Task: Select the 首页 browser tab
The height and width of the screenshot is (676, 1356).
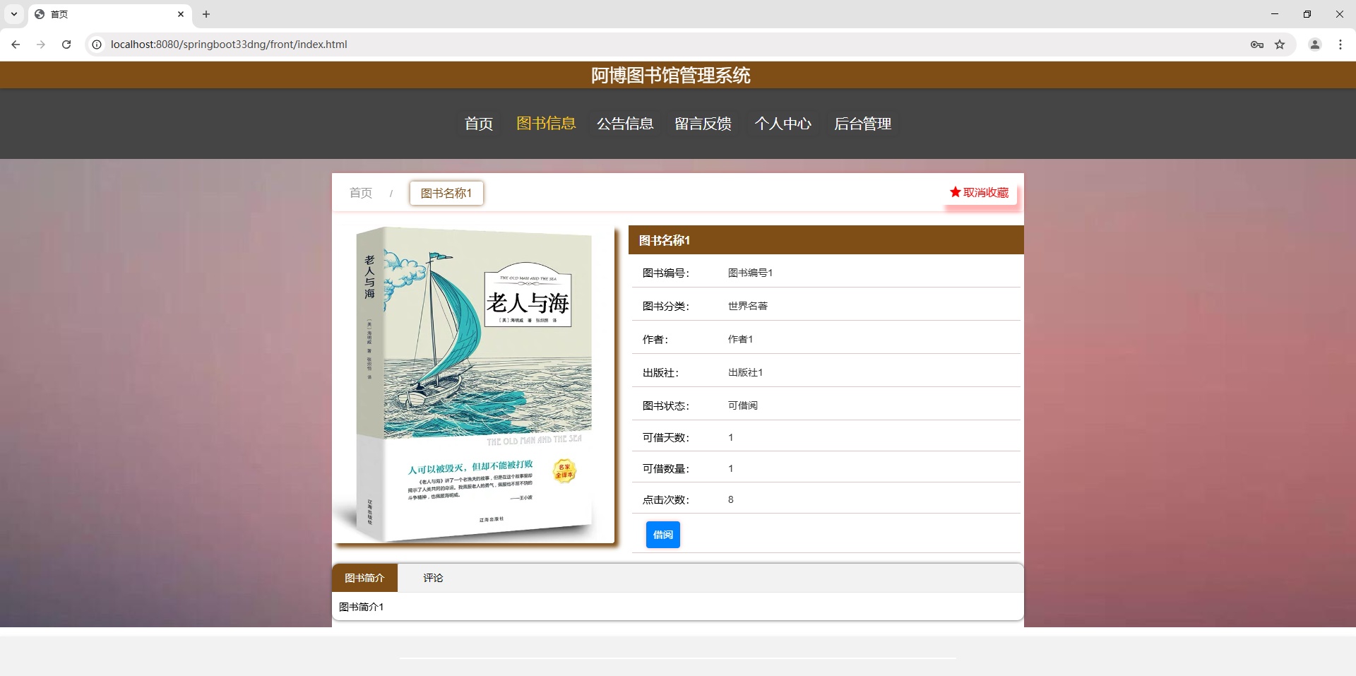Action: [109, 14]
